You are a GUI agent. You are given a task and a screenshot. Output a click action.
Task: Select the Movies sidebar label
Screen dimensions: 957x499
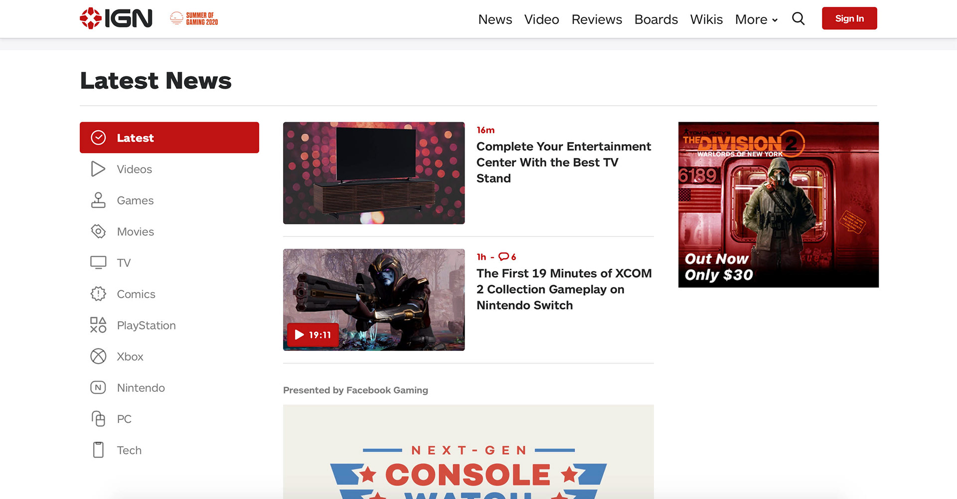coord(136,232)
